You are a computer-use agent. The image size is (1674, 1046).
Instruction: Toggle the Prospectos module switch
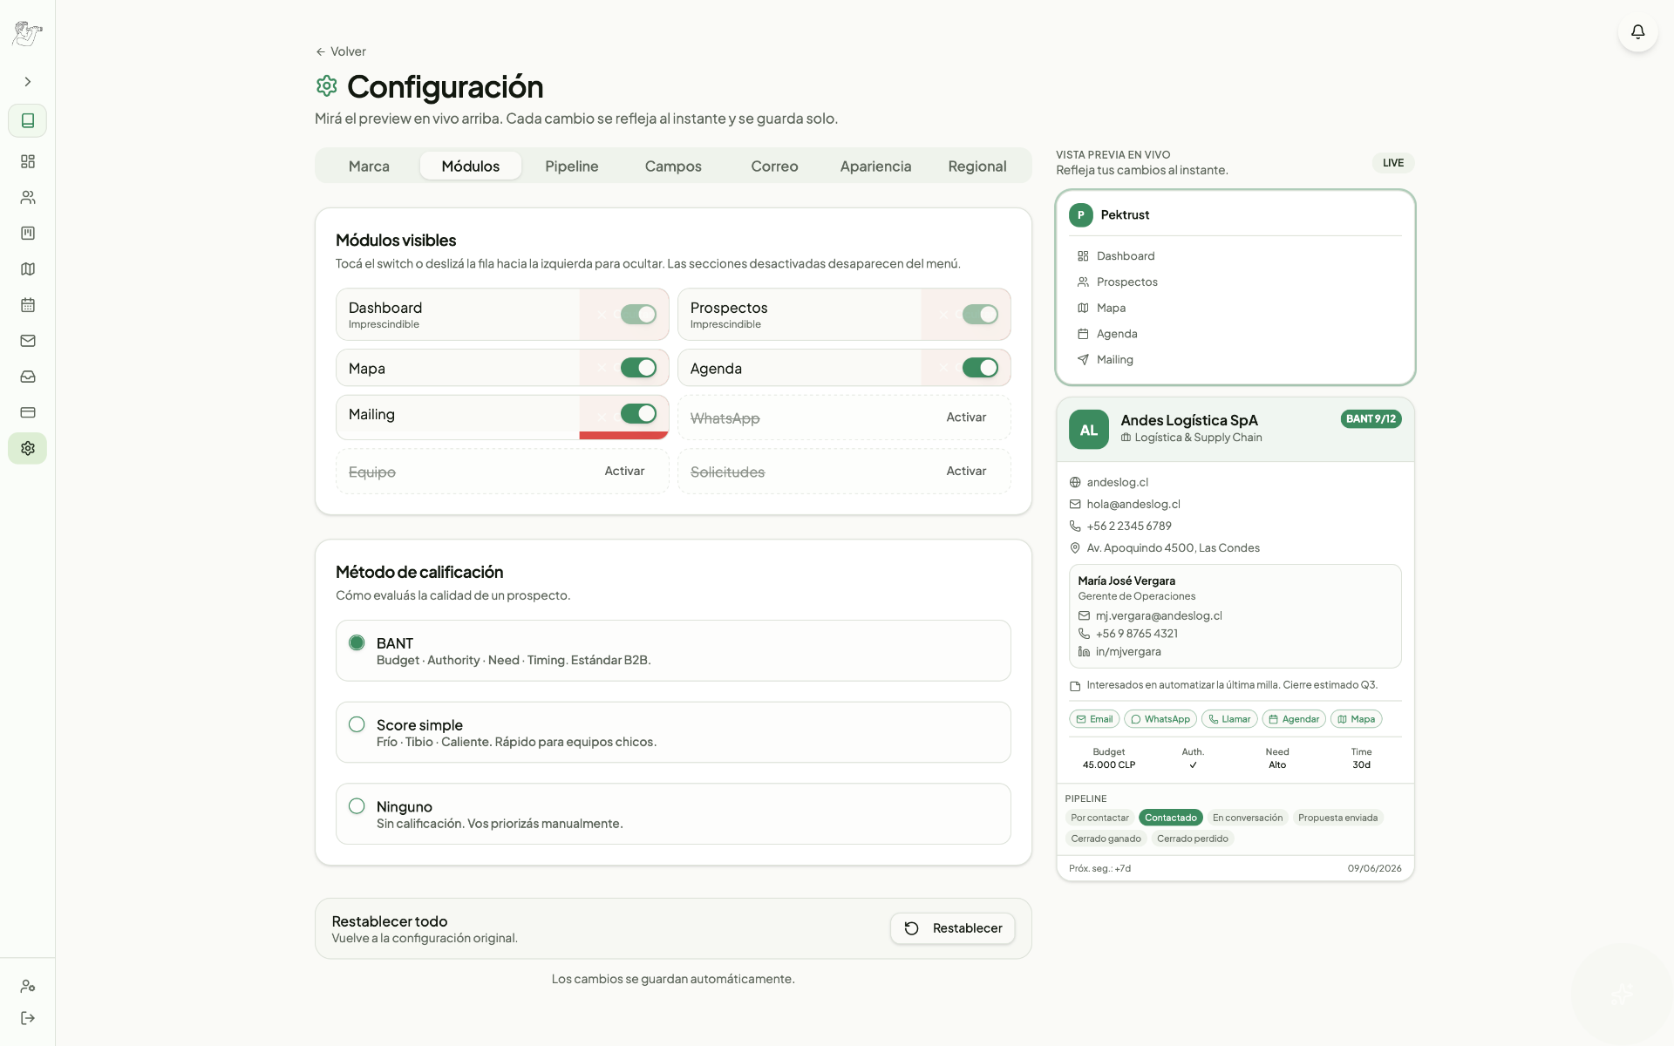(x=980, y=315)
